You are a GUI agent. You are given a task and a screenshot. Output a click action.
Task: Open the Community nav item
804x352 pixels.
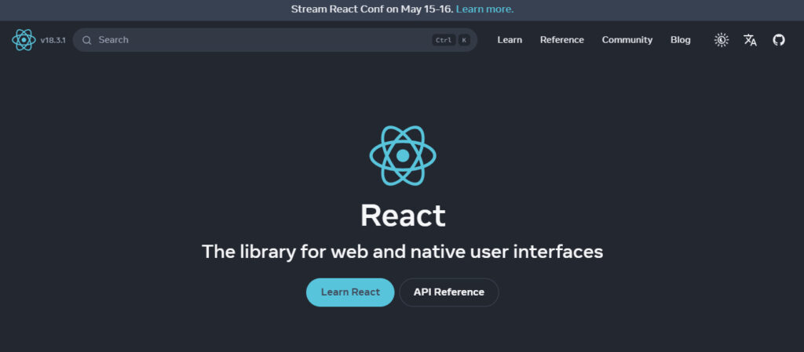click(x=627, y=40)
